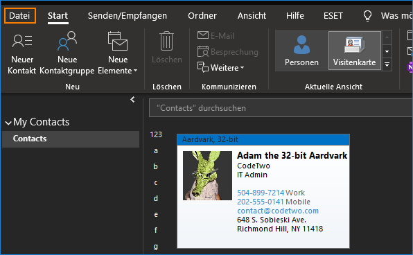This screenshot has width=413, height=255.
Task: Click the aardvark contact photo
Action: (207, 175)
